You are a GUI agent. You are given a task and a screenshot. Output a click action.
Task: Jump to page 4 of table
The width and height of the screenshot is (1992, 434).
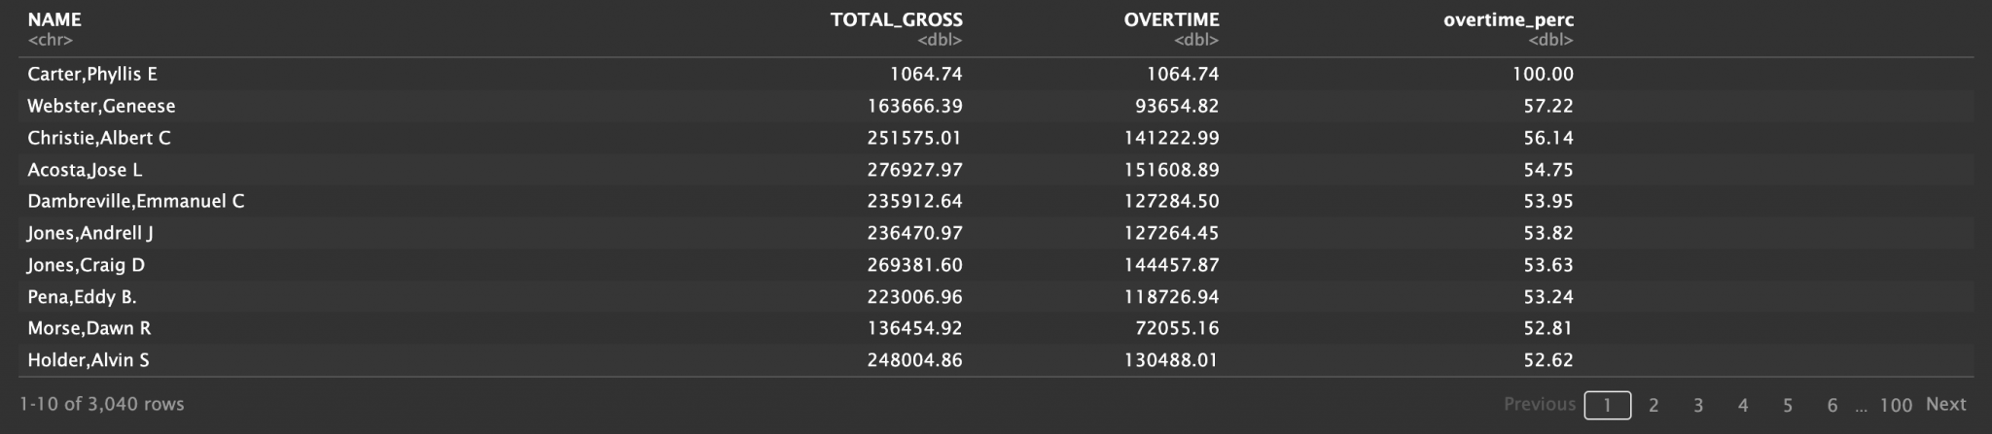(1742, 405)
